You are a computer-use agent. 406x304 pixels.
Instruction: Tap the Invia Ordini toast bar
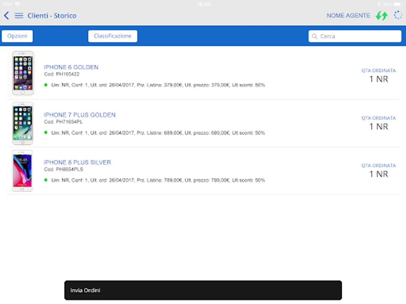tap(203, 290)
